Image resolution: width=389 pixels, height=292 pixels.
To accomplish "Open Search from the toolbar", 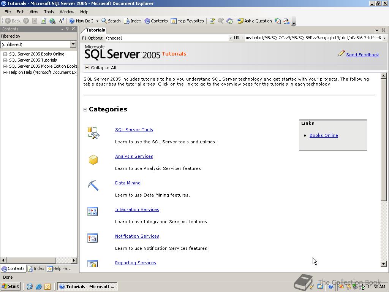I will (x=111, y=21).
